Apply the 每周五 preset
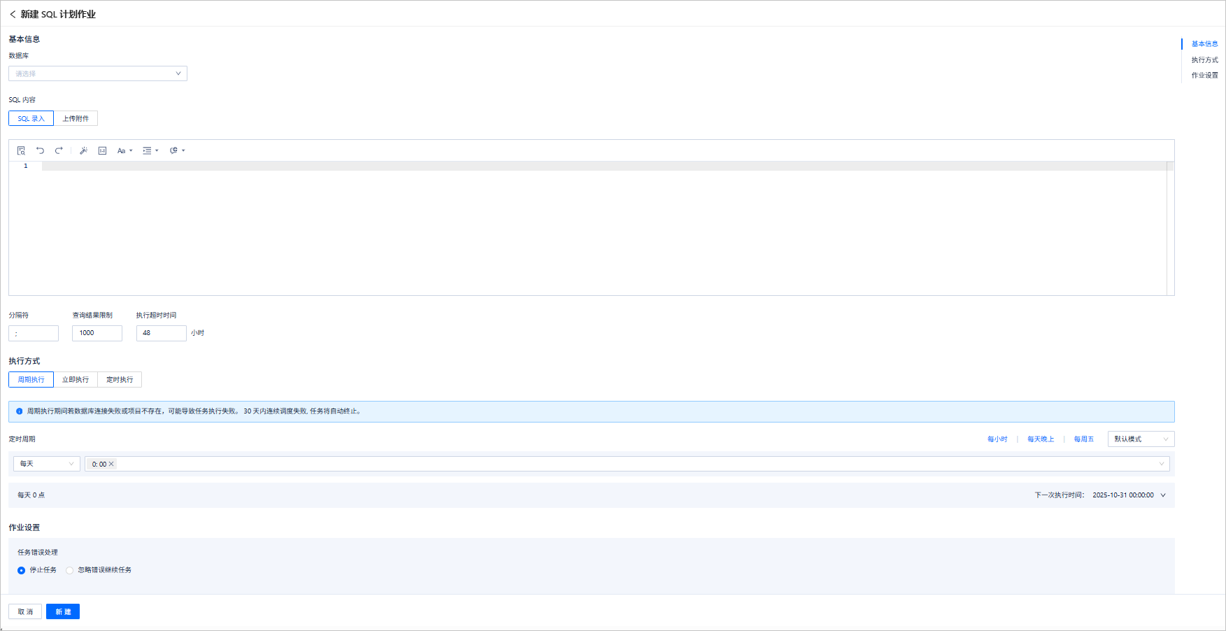This screenshot has height=631, width=1226. coord(1083,439)
